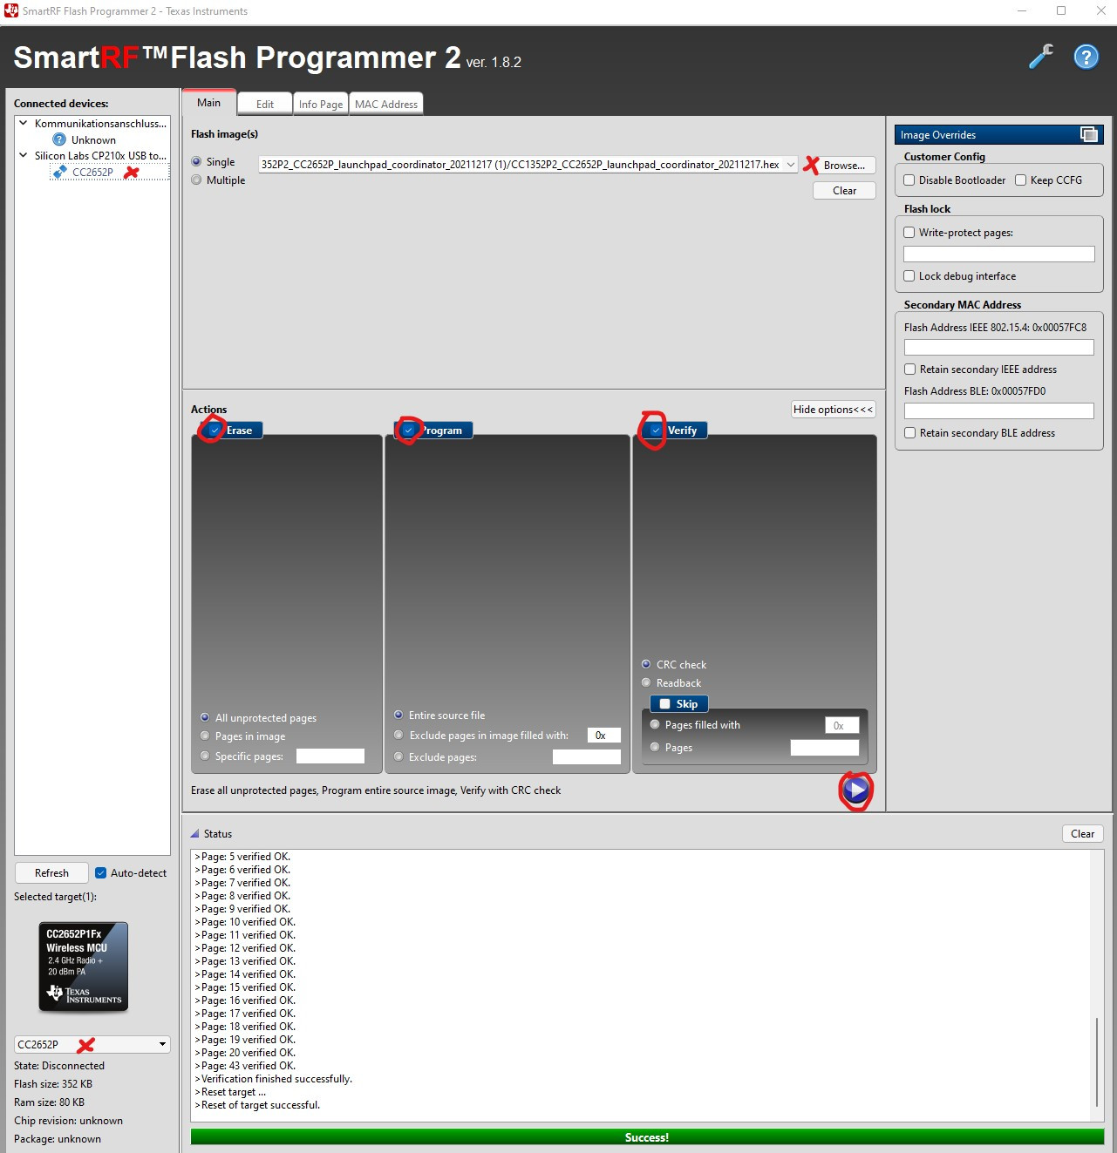Enable Lock debug interface
This screenshot has height=1153, width=1117.
click(x=909, y=276)
